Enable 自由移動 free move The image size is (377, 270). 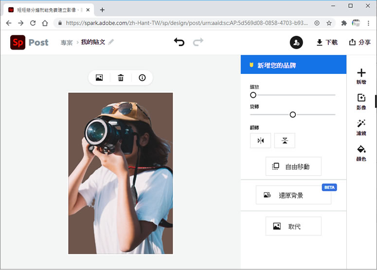tap(293, 166)
